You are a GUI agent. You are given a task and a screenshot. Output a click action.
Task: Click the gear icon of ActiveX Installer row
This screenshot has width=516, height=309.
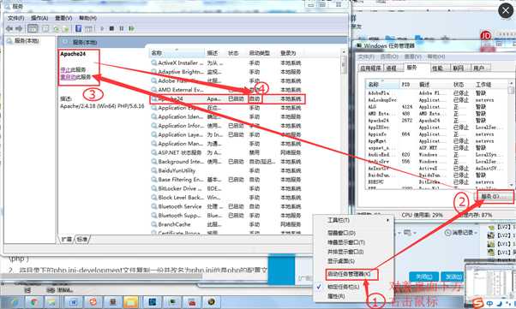click(x=153, y=62)
